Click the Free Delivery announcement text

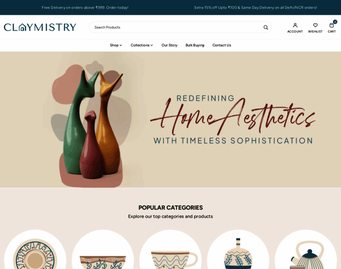click(x=85, y=8)
